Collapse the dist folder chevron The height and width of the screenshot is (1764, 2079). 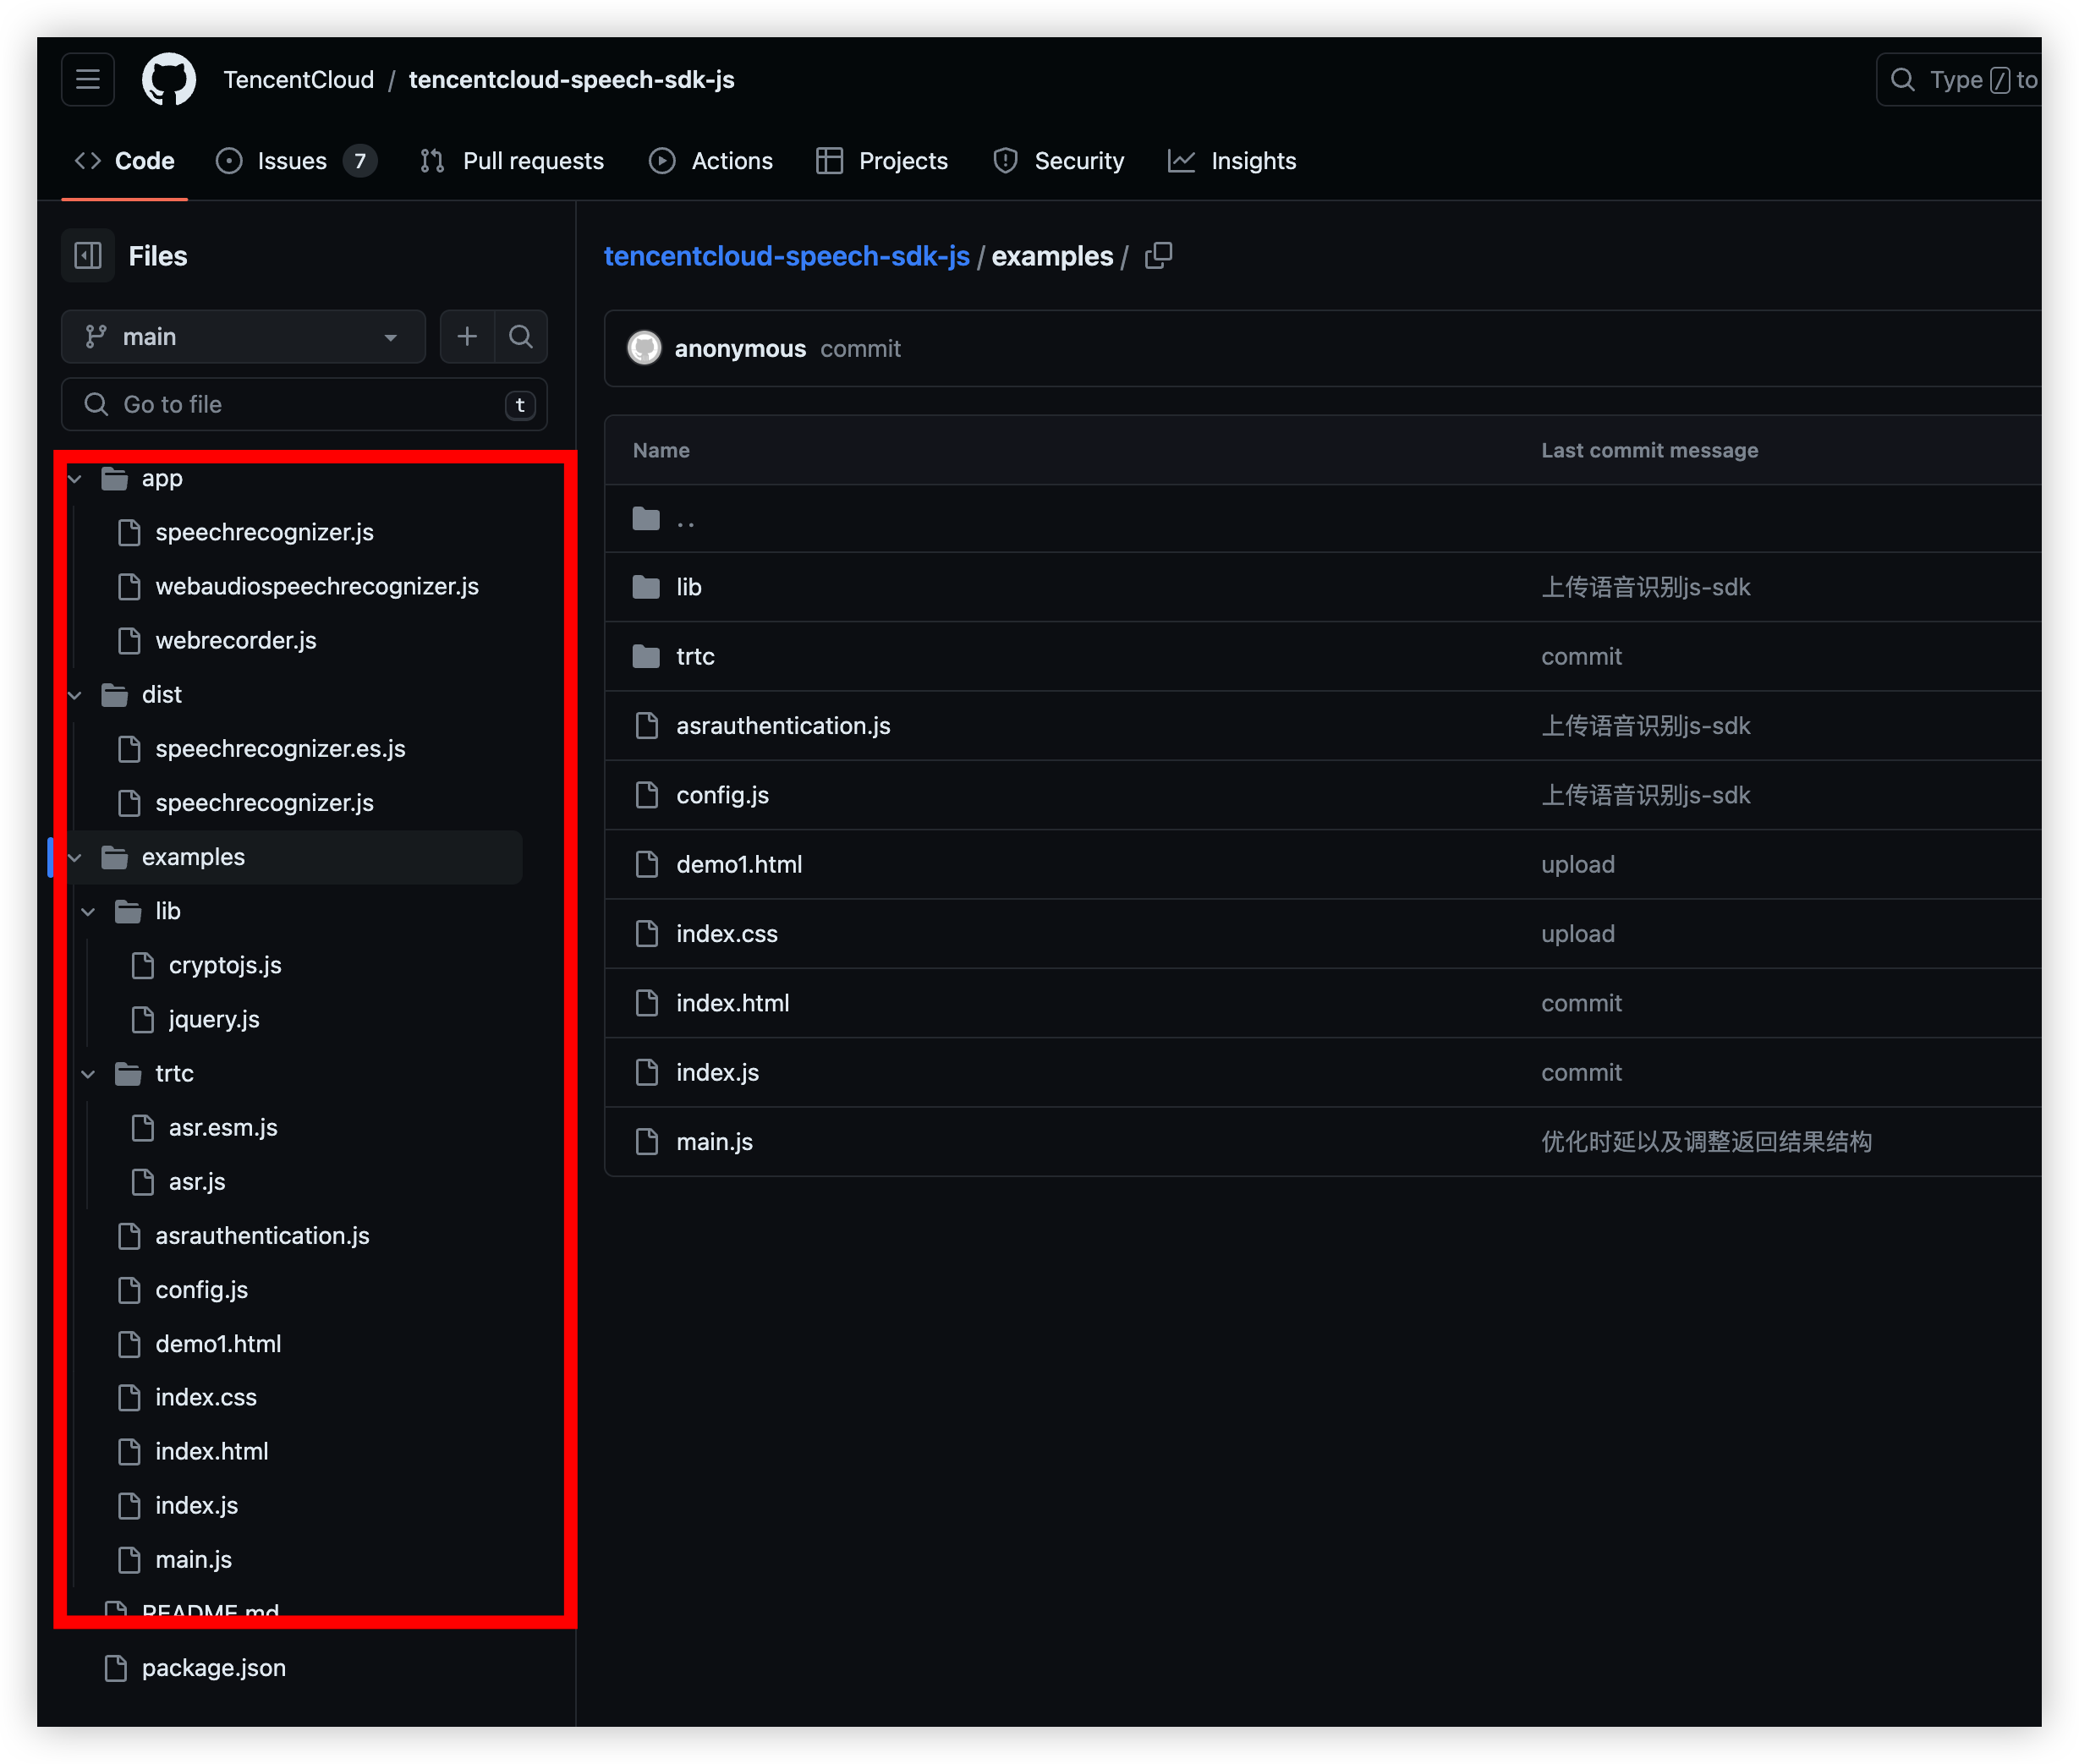(x=75, y=694)
